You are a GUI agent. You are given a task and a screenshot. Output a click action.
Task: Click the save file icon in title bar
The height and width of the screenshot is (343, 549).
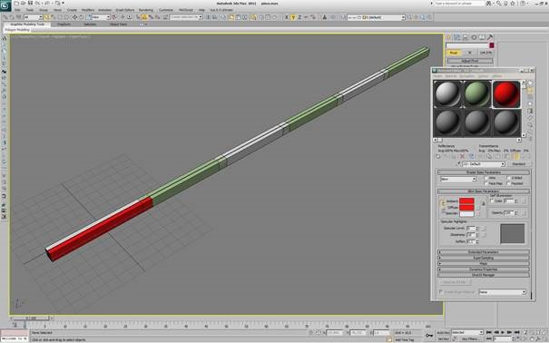[30, 3]
